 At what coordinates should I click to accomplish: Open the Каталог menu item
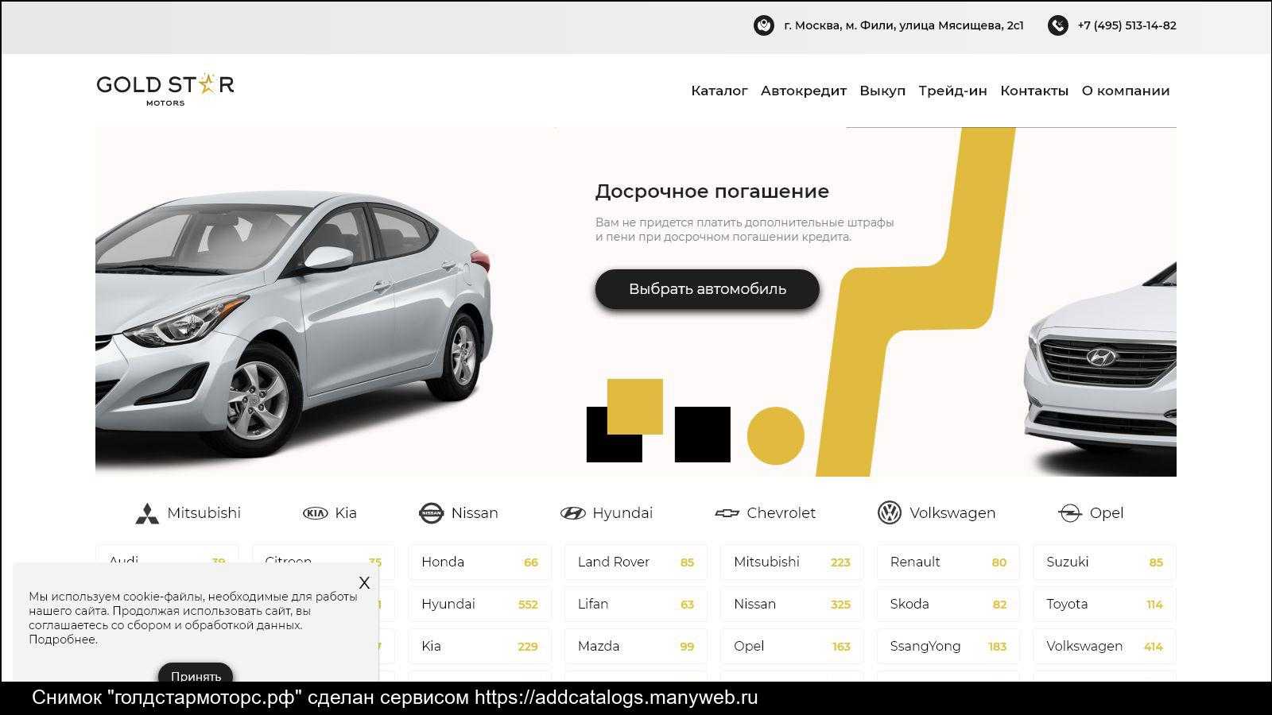tap(719, 91)
